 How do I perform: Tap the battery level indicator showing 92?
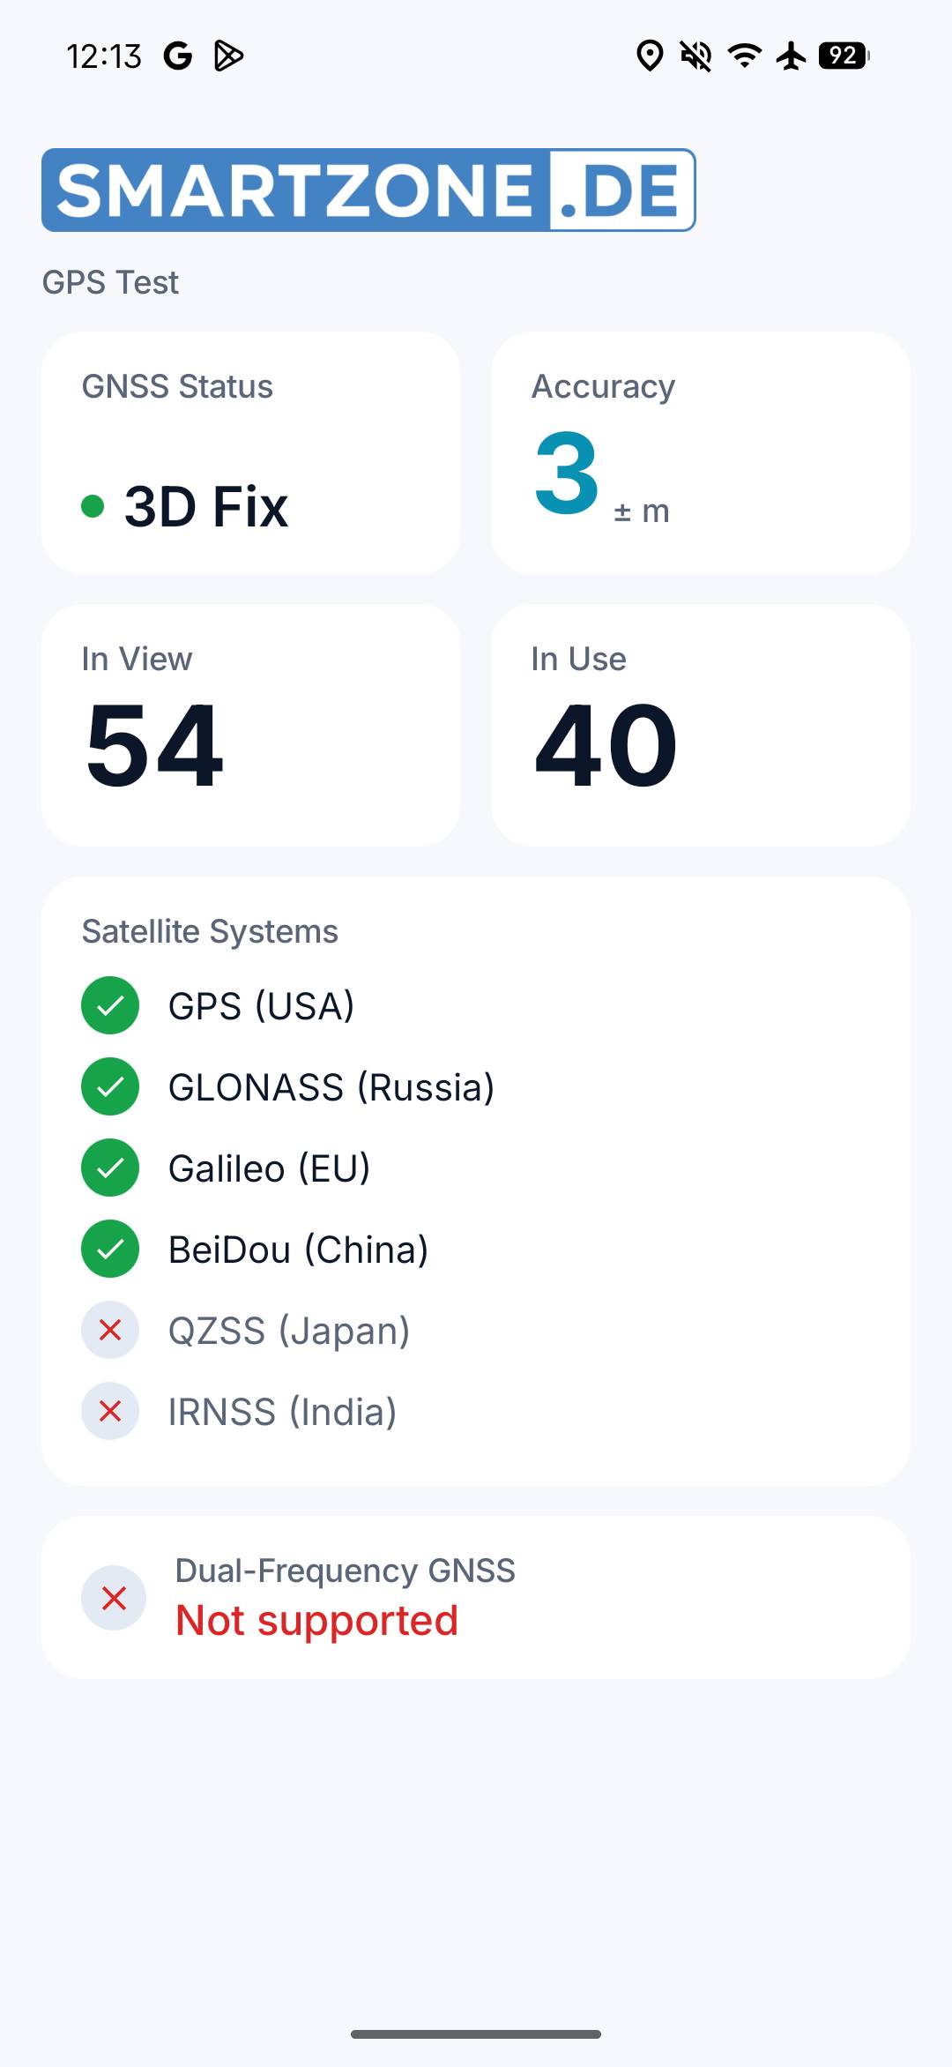[x=844, y=56]
